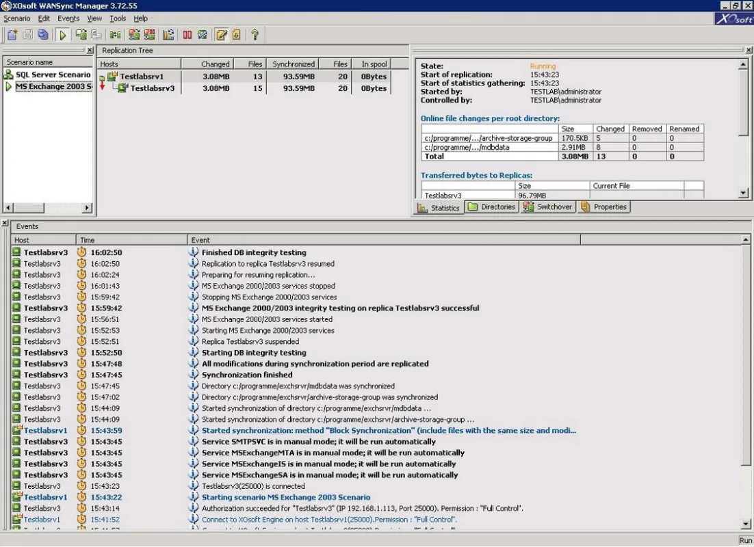Click the disabled Save scenario floppy icon

(x=28, y=35)
